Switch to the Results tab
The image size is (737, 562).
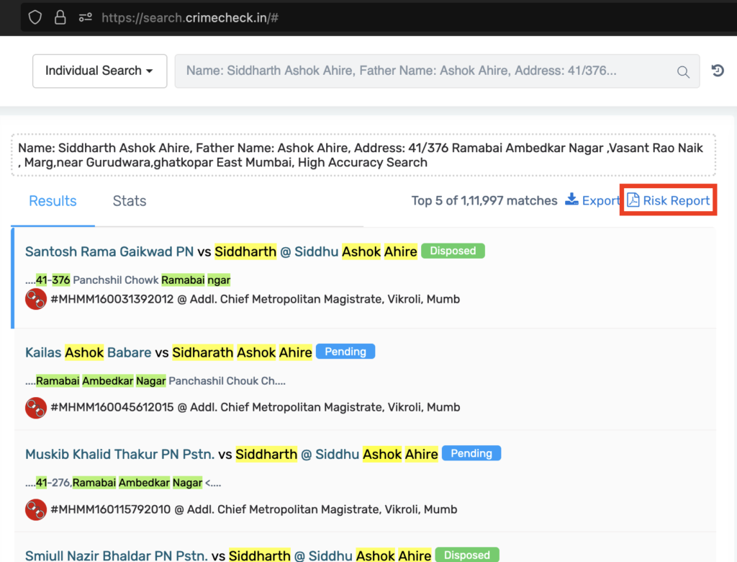pyautogui.click(x=53, y=201)
